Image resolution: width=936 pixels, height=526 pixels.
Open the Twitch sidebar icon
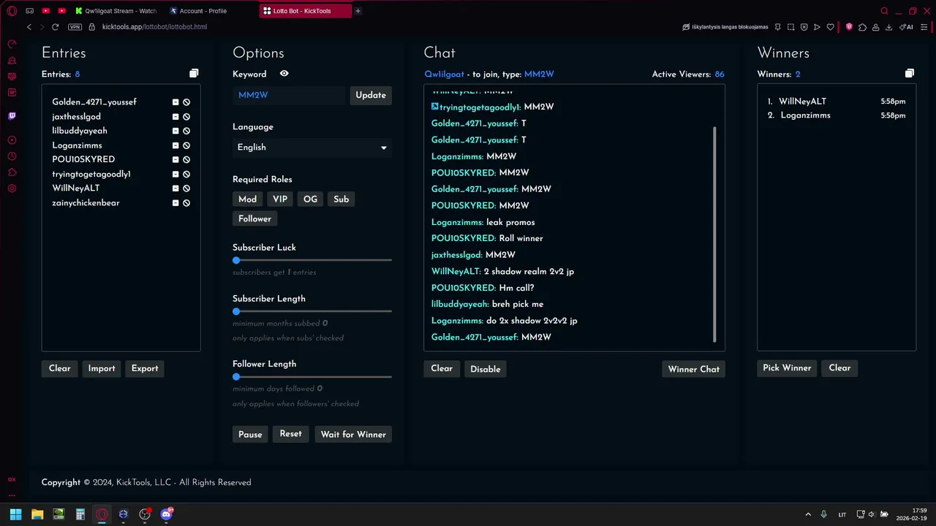coord(12,116)
